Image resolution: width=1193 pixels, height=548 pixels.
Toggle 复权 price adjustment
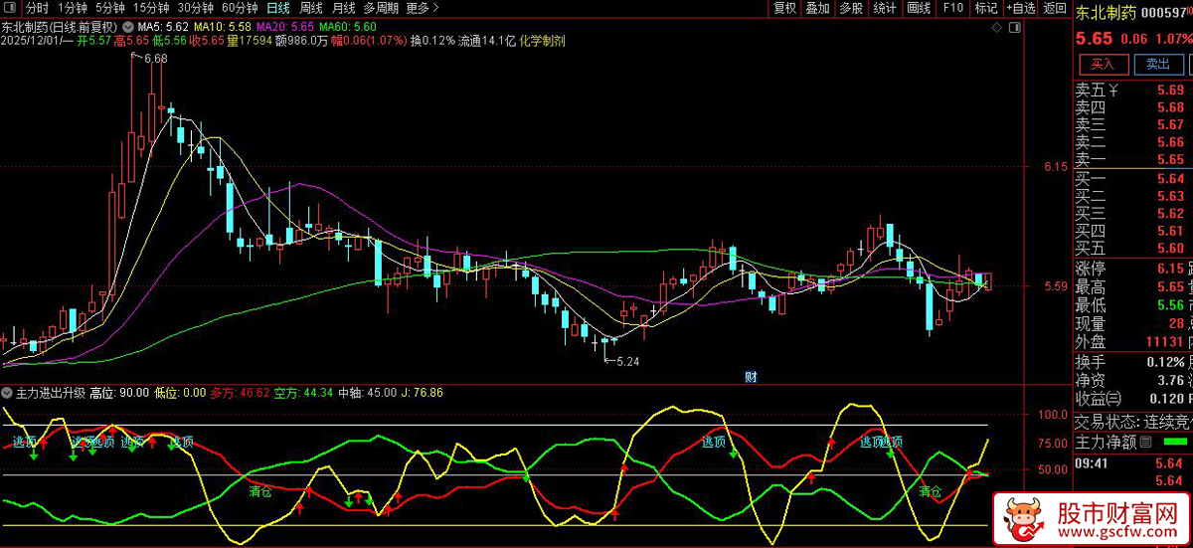(x=784, y=8)
